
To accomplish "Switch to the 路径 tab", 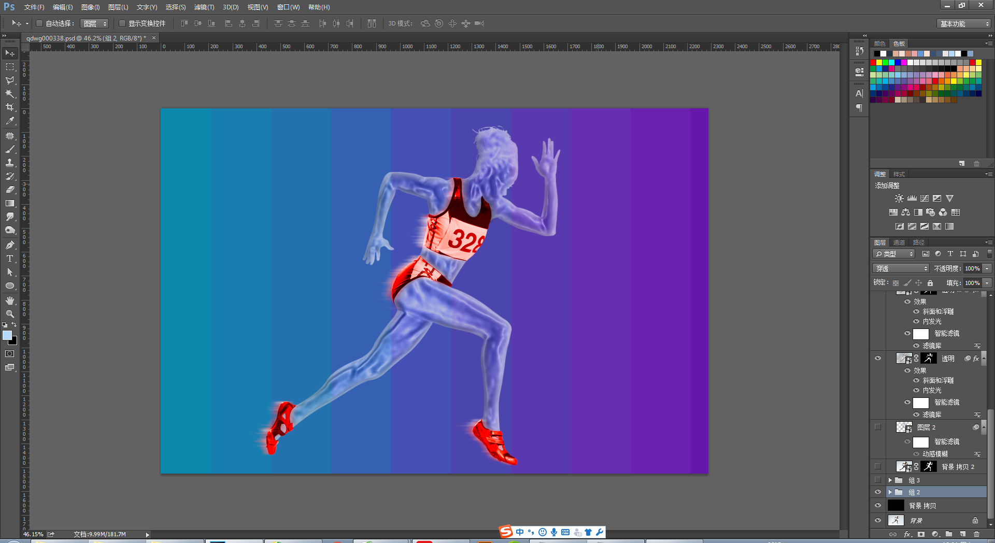I will [x=919, y=242].
